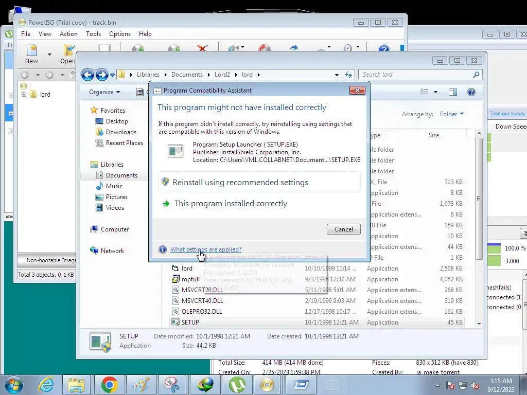Screen dimensions: 527x395
Task: Click the file list vertical scrollbar
Action: pyautogui.click(x=479, y=198)
